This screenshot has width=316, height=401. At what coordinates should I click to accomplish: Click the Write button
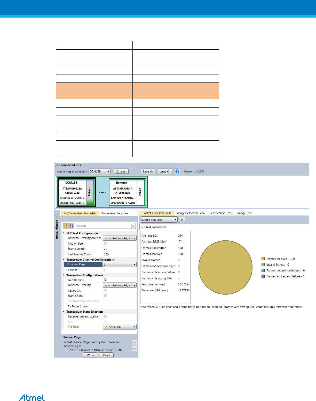[x=91, y=355]
